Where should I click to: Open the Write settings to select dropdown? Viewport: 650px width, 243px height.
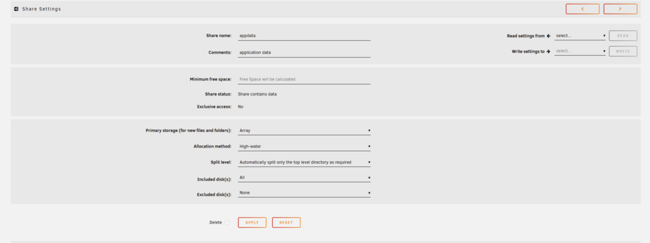click(x=580, y=51)
